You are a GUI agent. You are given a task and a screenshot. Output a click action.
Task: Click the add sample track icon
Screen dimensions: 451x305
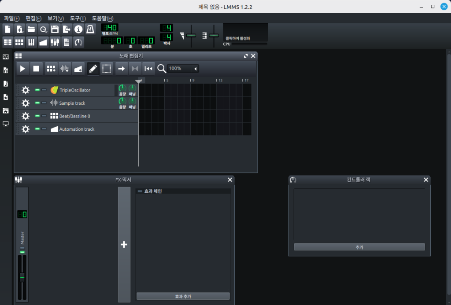coord(65,69)
